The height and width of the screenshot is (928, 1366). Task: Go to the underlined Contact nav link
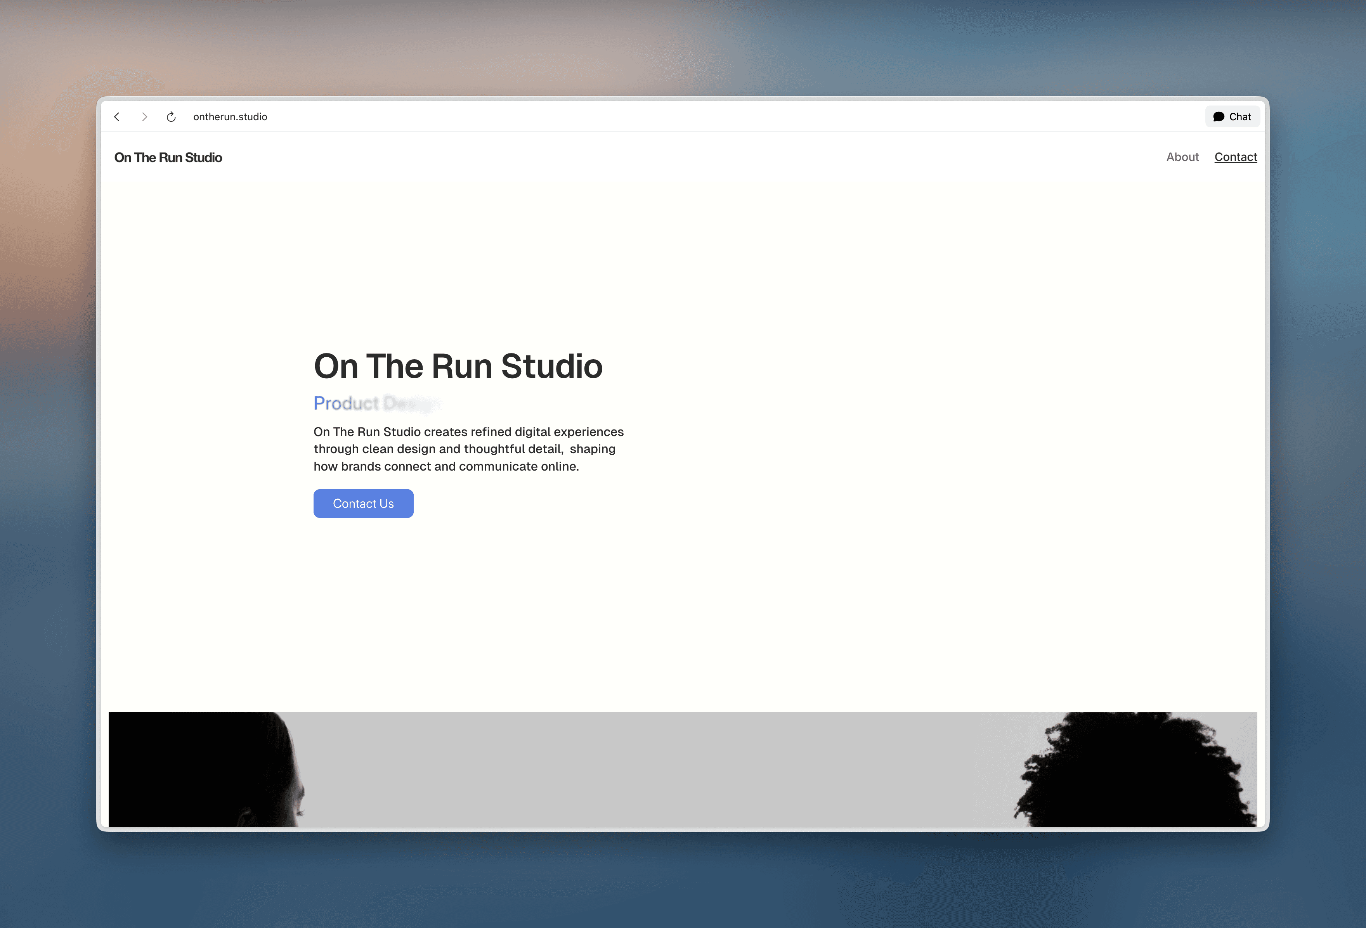tap(1236, 157)
